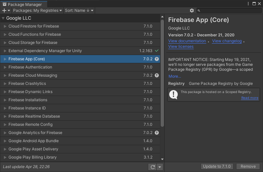The width and height of the screenshot is (263, 172).
Task: Select Google Android App Bundle package
Action: pyautogui.click(x=80, y=141)
